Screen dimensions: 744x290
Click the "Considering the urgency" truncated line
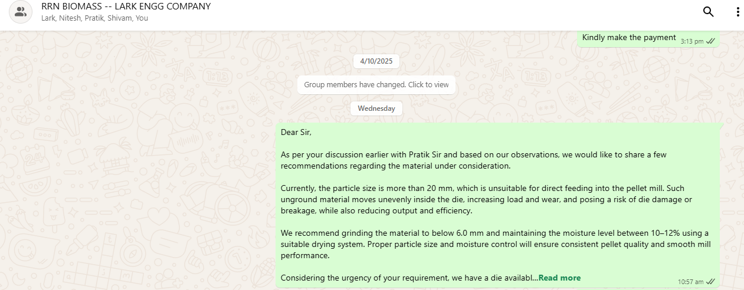point(408,278)
